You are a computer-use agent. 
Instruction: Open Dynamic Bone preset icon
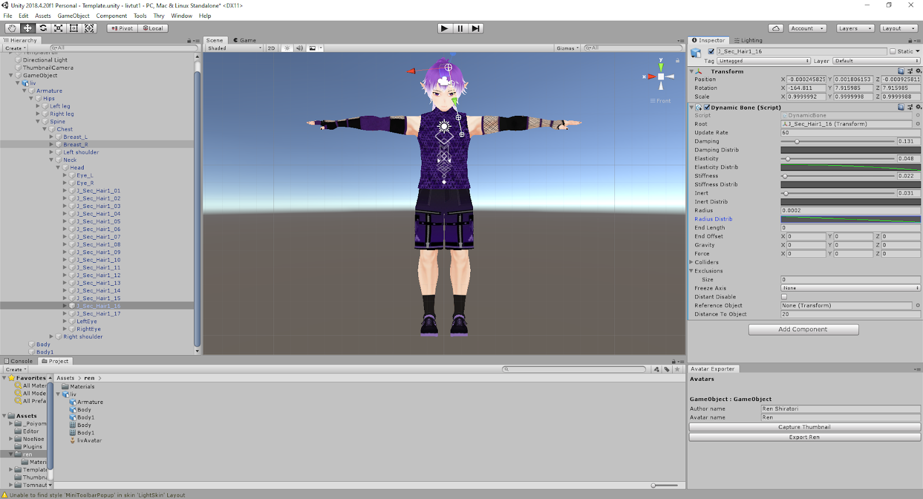[910, 107]
